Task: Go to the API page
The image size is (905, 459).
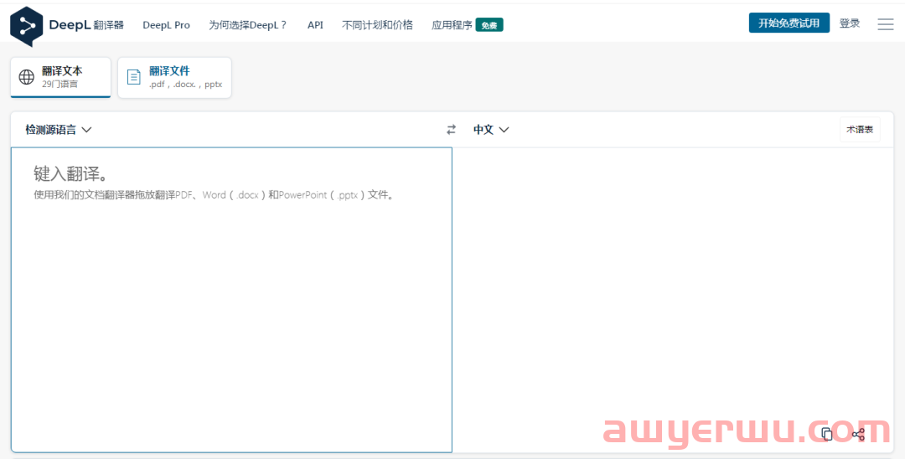Action: 315,25
